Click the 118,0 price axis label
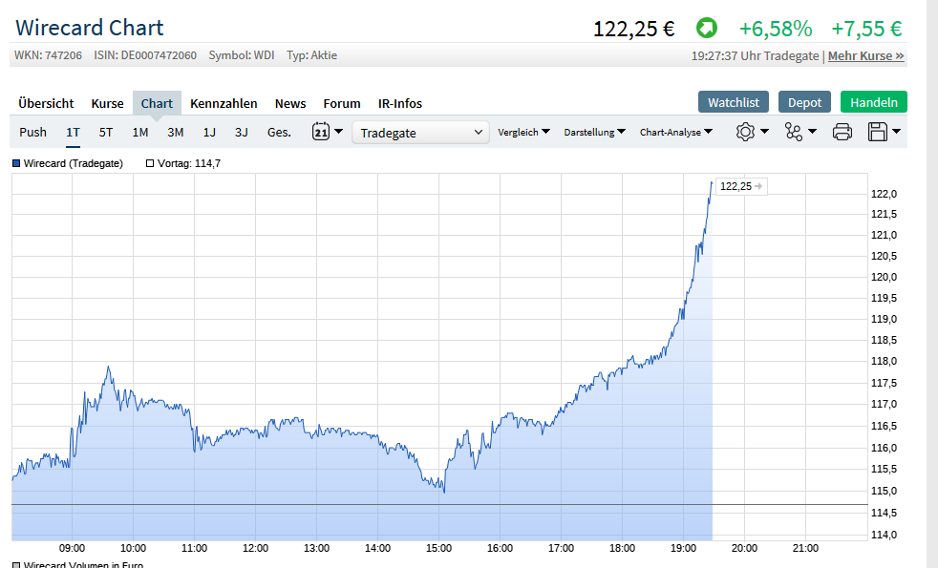The width and height of the screenshot is (938, 568). [x=885, y=361]
